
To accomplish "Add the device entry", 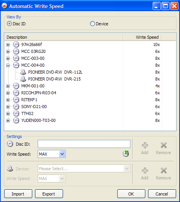I will click(145, 174).
